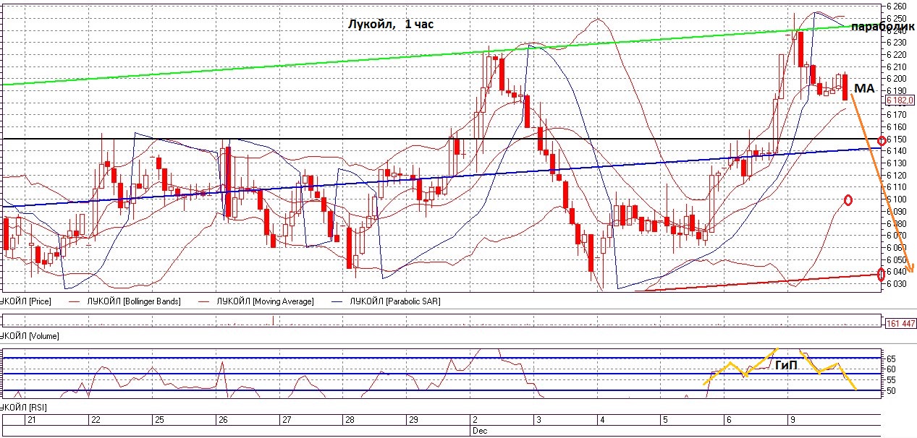Click the 6 170 price axis label
The height and width of the screenshot is (438, 917).
point(898,115)
